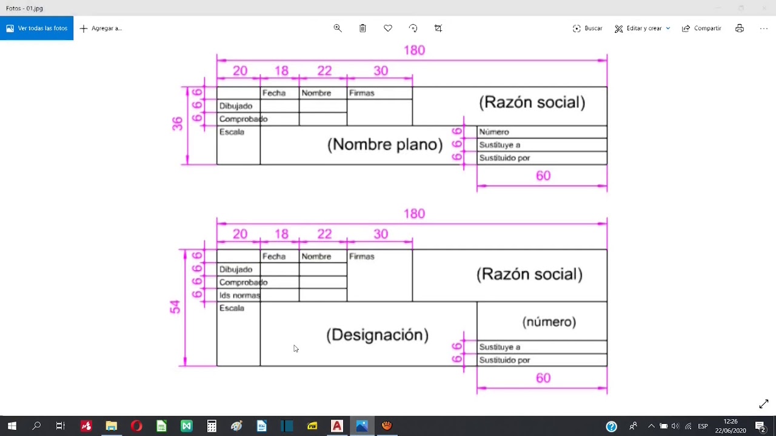Click 'Ids normas' cell in lower table
The height and width of the screenshot is (436, 776).
[239, 296]
